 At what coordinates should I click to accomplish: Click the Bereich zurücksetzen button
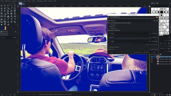pos(152,45)
